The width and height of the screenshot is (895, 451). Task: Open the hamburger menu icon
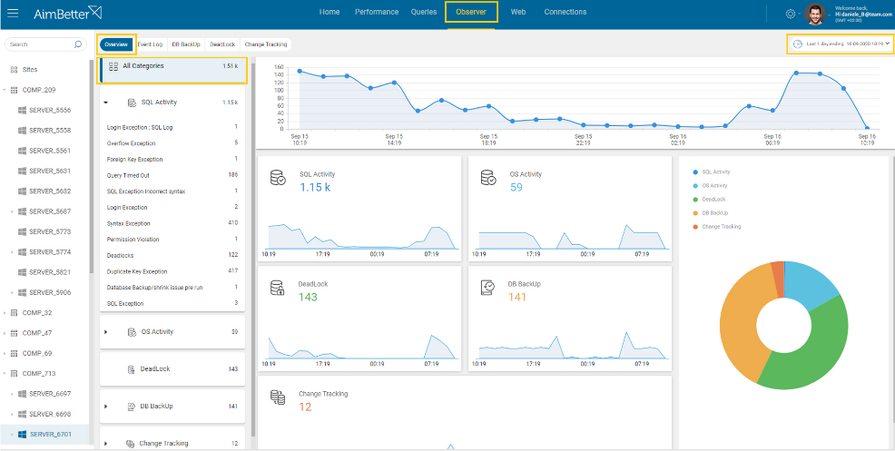[x=13, y=13]
